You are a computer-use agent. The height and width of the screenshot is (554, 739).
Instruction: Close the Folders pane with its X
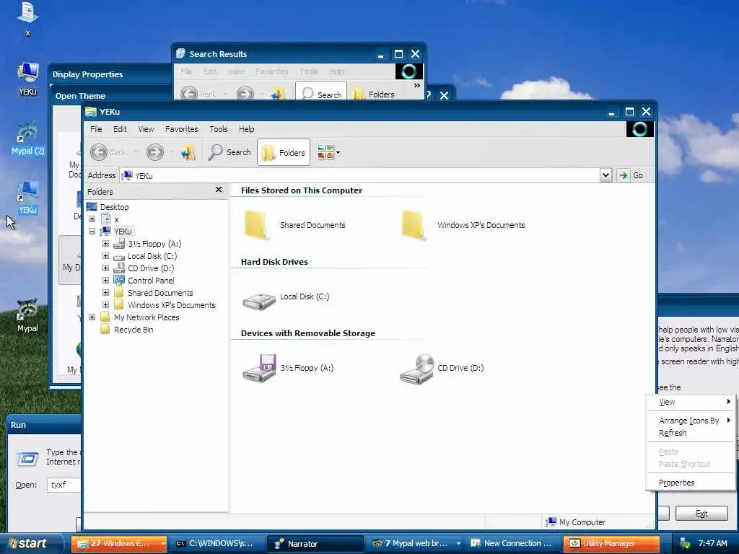coord(219,190)
